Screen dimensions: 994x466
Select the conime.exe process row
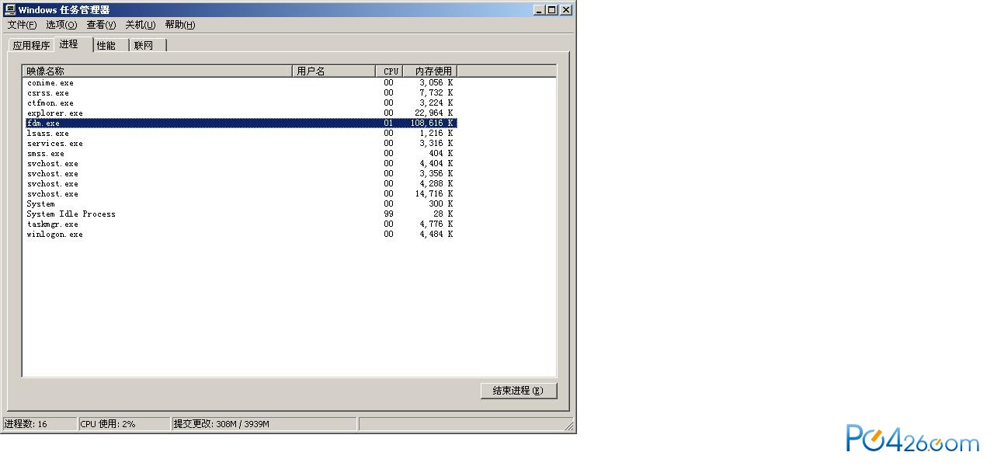(241, 83)
